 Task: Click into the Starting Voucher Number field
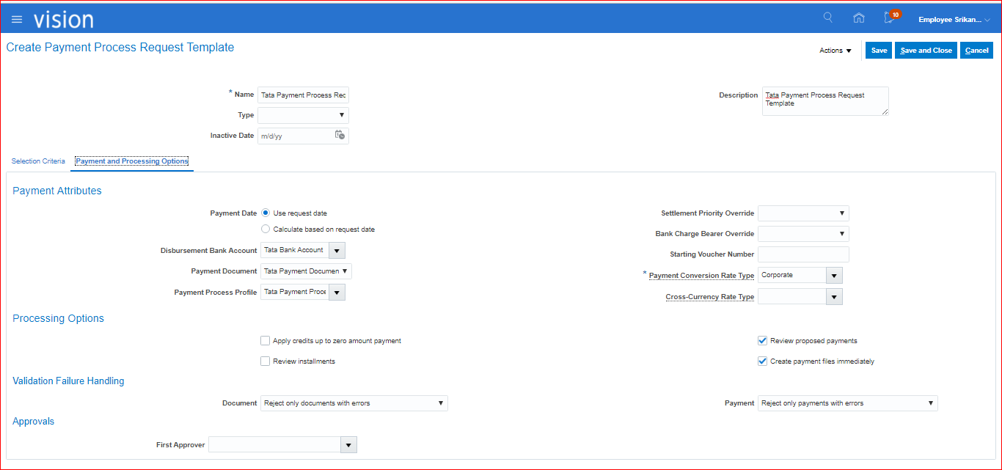pyautogui.click(x=803, y=254)
